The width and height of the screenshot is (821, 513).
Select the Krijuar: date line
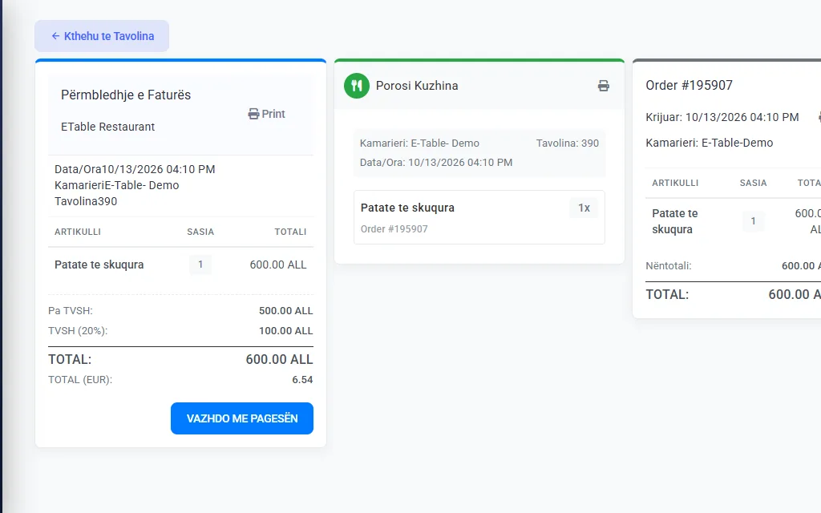[722, 117]
